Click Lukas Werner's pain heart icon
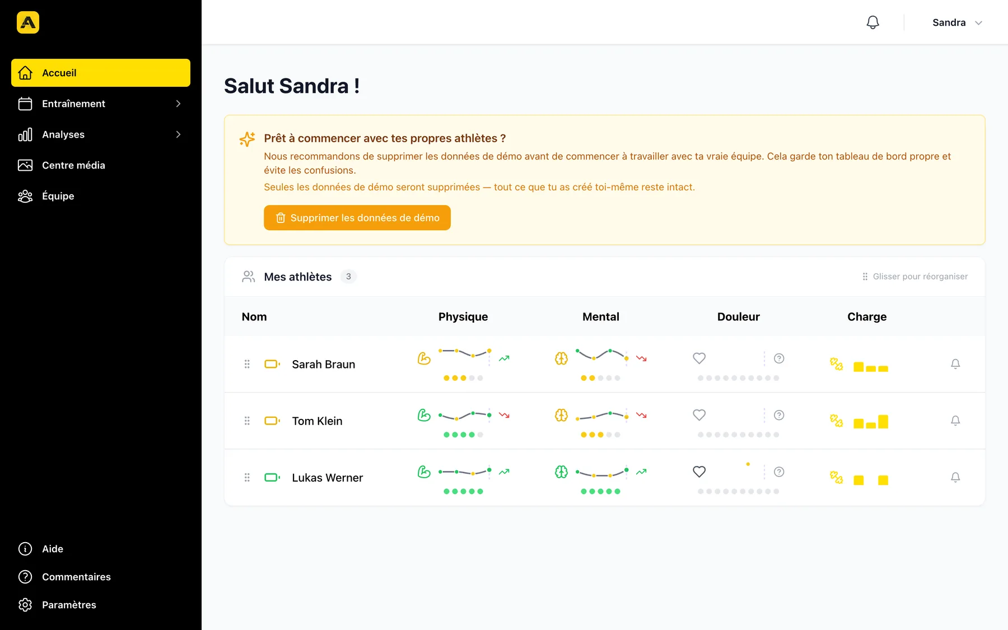The height and width of the screenshot is (630, 1008). tap(699, 472)
